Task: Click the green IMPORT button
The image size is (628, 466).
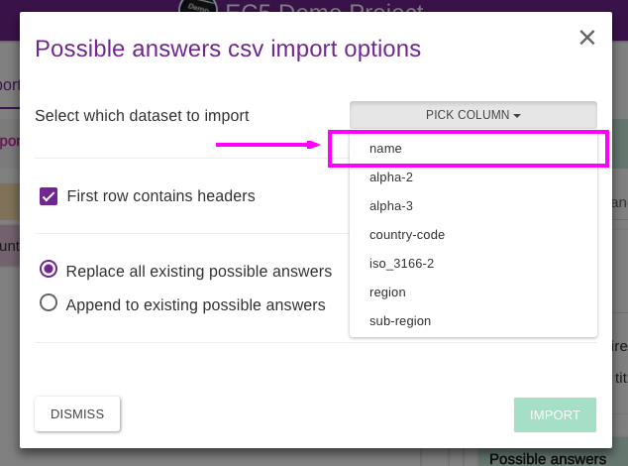Action: pos(555,415)
